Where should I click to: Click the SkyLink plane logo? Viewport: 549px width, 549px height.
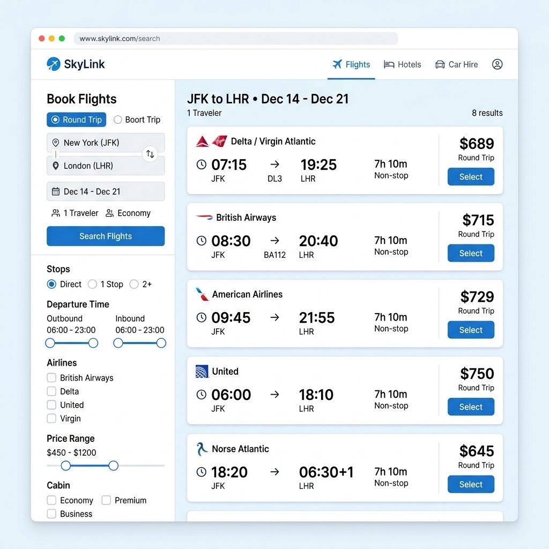point(54,64)
